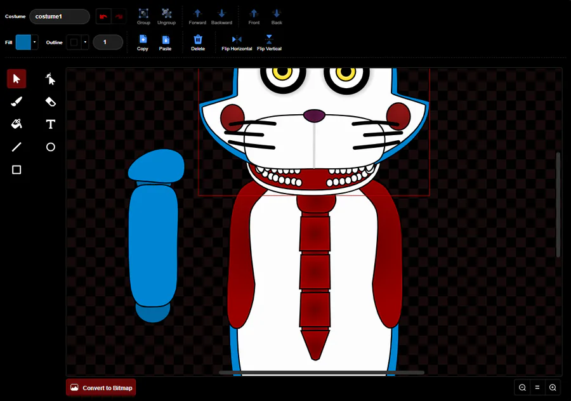Select the Line tool
This screenshot has height=401, width=571.
(16, 147)
